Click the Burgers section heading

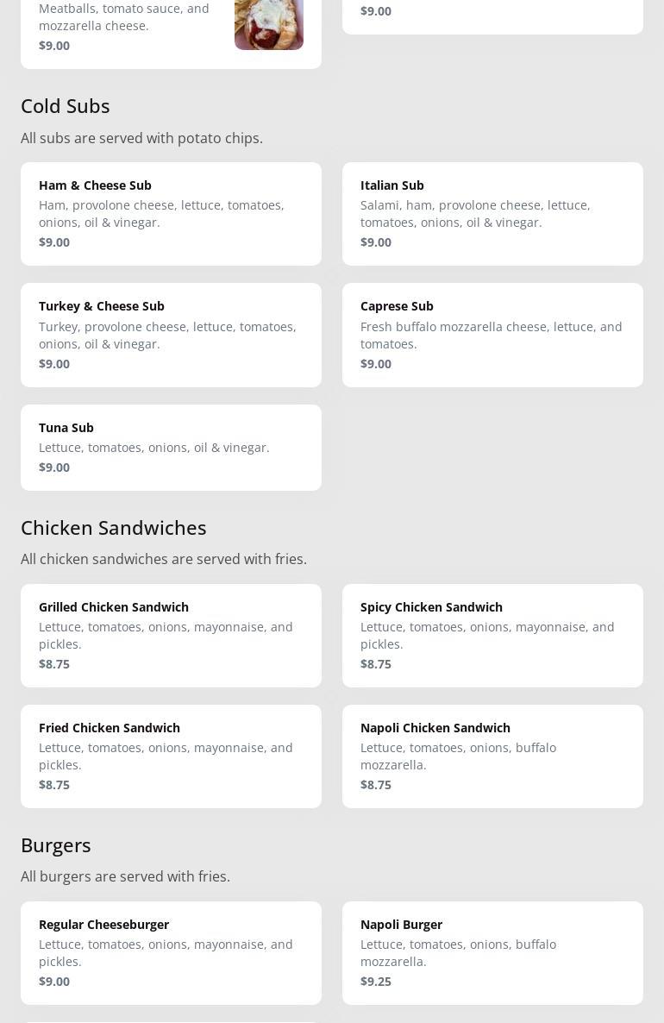(x=56, y=844)
